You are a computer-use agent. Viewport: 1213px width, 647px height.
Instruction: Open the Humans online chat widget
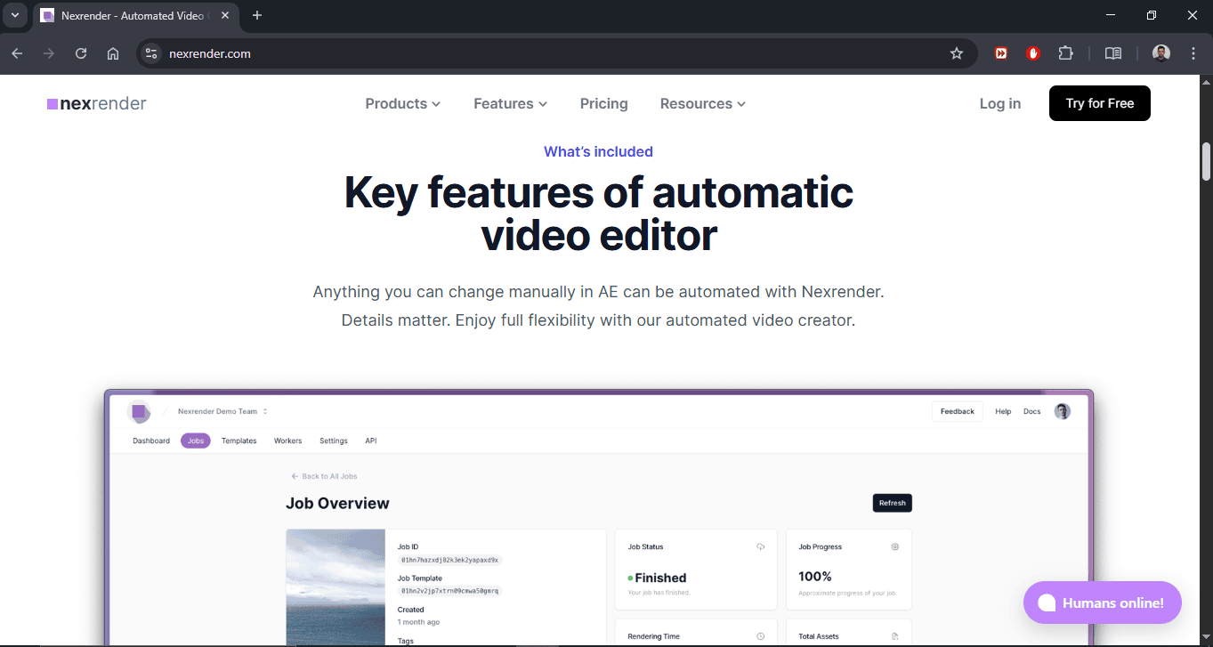pyautogui.click(x=1103, y=603)
